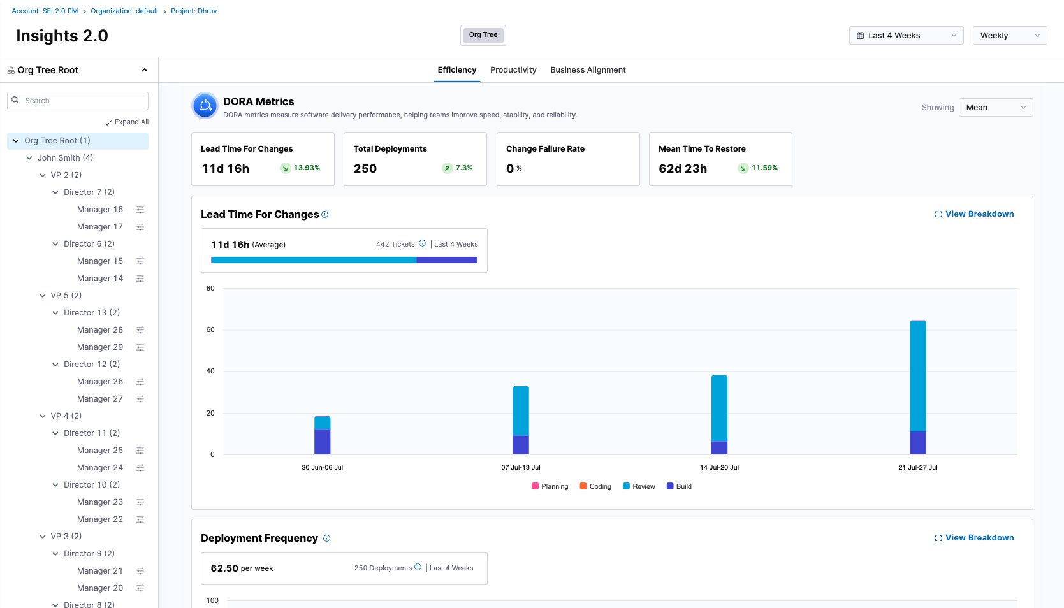Click the settings icon beside Manager 28
This screenshot has height=608, width=1064.
click(140, 330)
